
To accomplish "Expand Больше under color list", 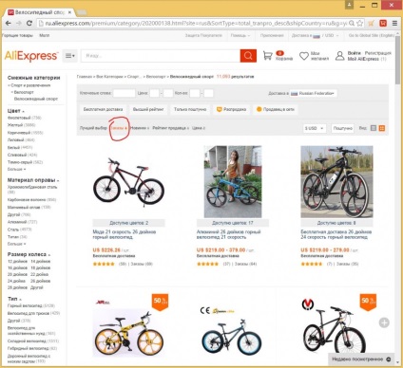I will tap(16, 169).
